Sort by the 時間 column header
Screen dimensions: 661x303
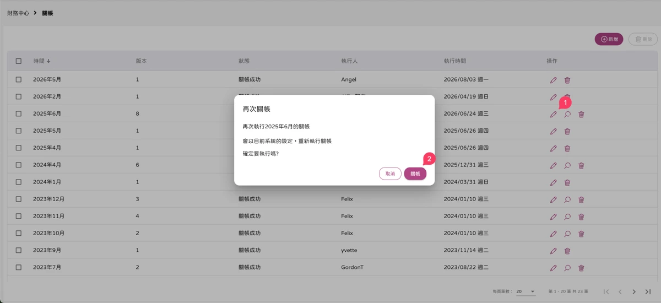(42, 61)
